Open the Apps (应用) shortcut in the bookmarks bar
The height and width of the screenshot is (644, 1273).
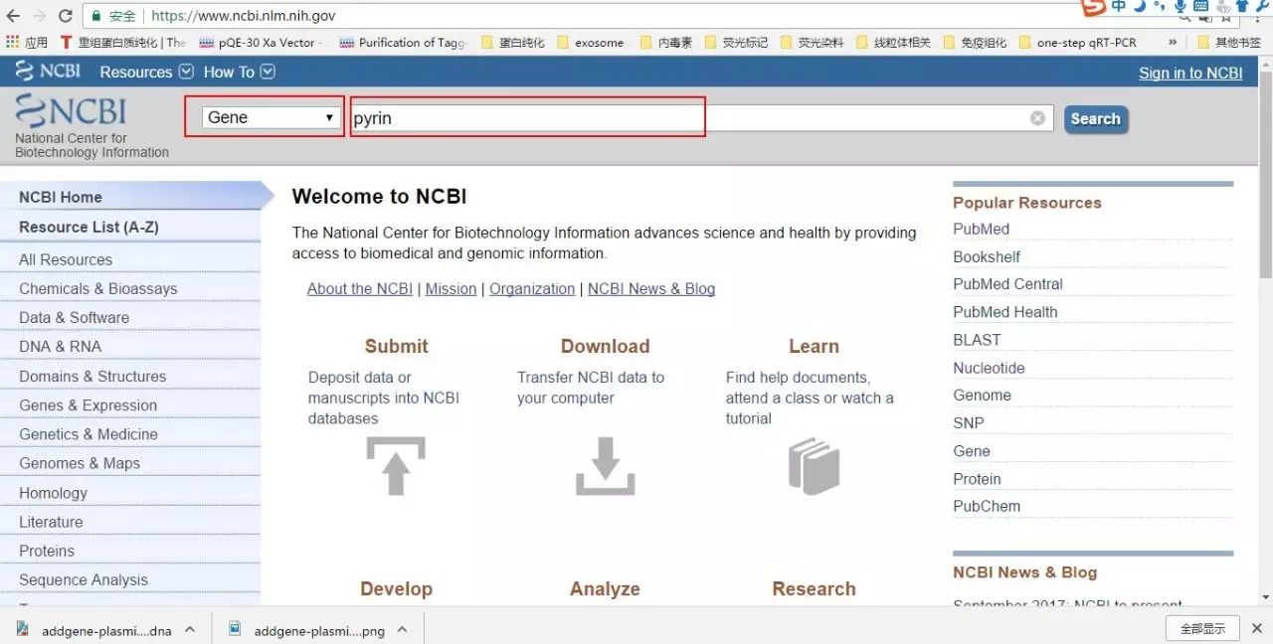[x=27, y=43]
